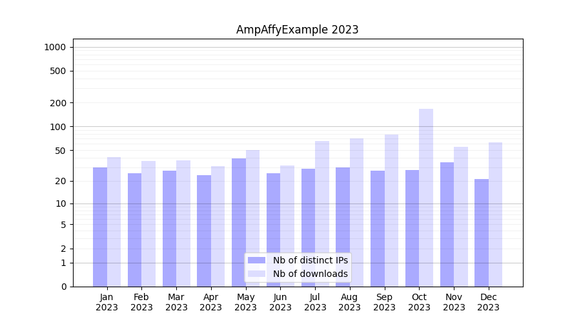581x322 pixels.
Task: Click the 1000 y-axis tick label
Action: click(x=55, y=47)
